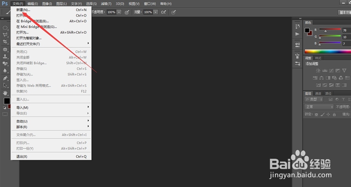
Task: Add a Threshold adjustment
Action: [331, 85]
